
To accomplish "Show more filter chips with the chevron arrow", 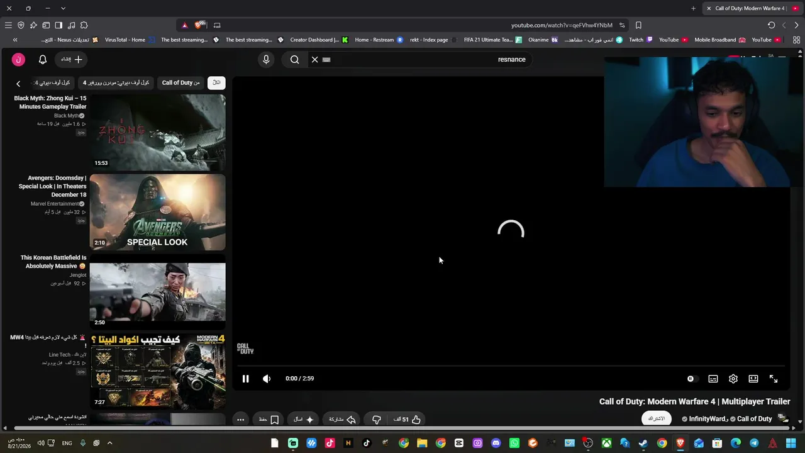I will (18, 84).
